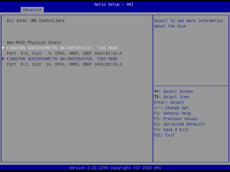Click the 'ESC: Exit' hint
This screenshot has width=230, height=172.
click(164, 135)
